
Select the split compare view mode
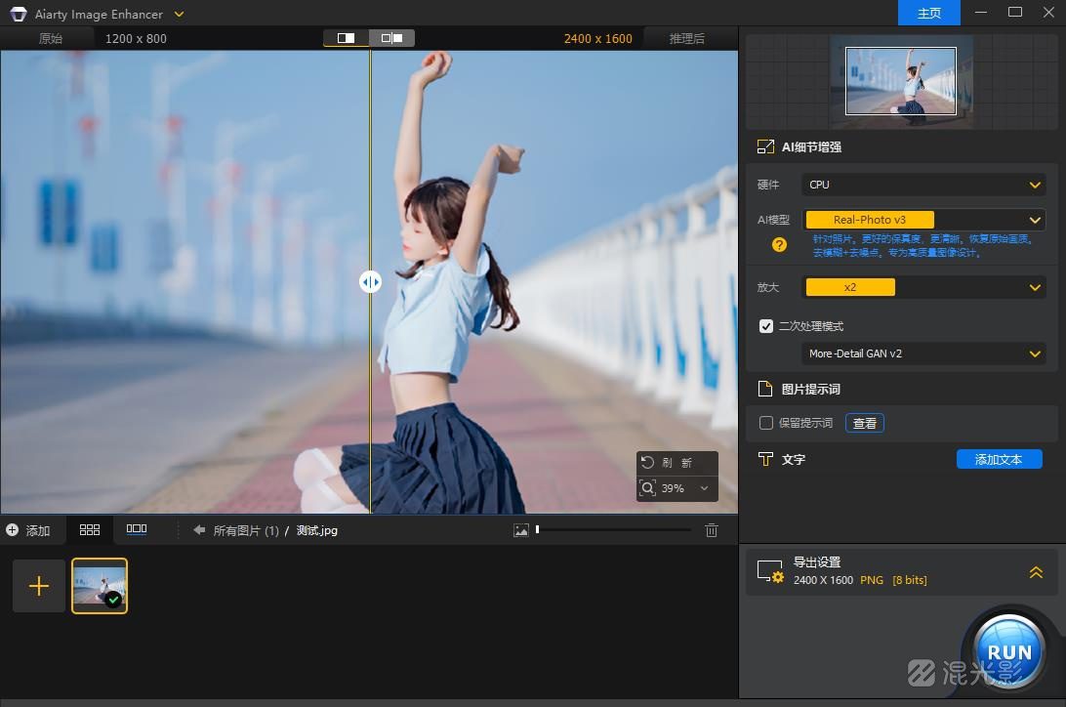click(x=347, y=38)
